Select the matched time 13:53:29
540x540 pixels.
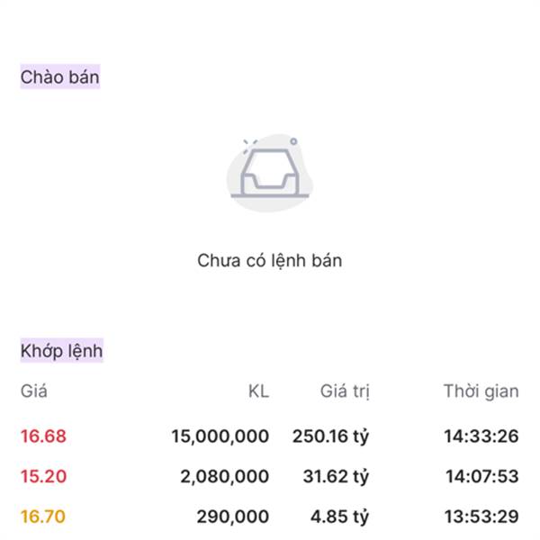pos(481,517)
